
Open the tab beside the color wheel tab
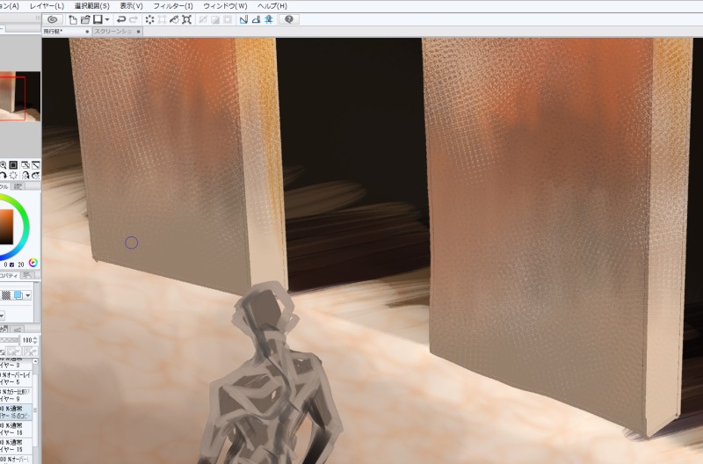18,186
